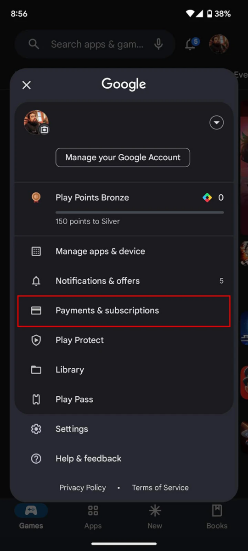
Task: Open Manage apps & device
Action: point(124,251)
